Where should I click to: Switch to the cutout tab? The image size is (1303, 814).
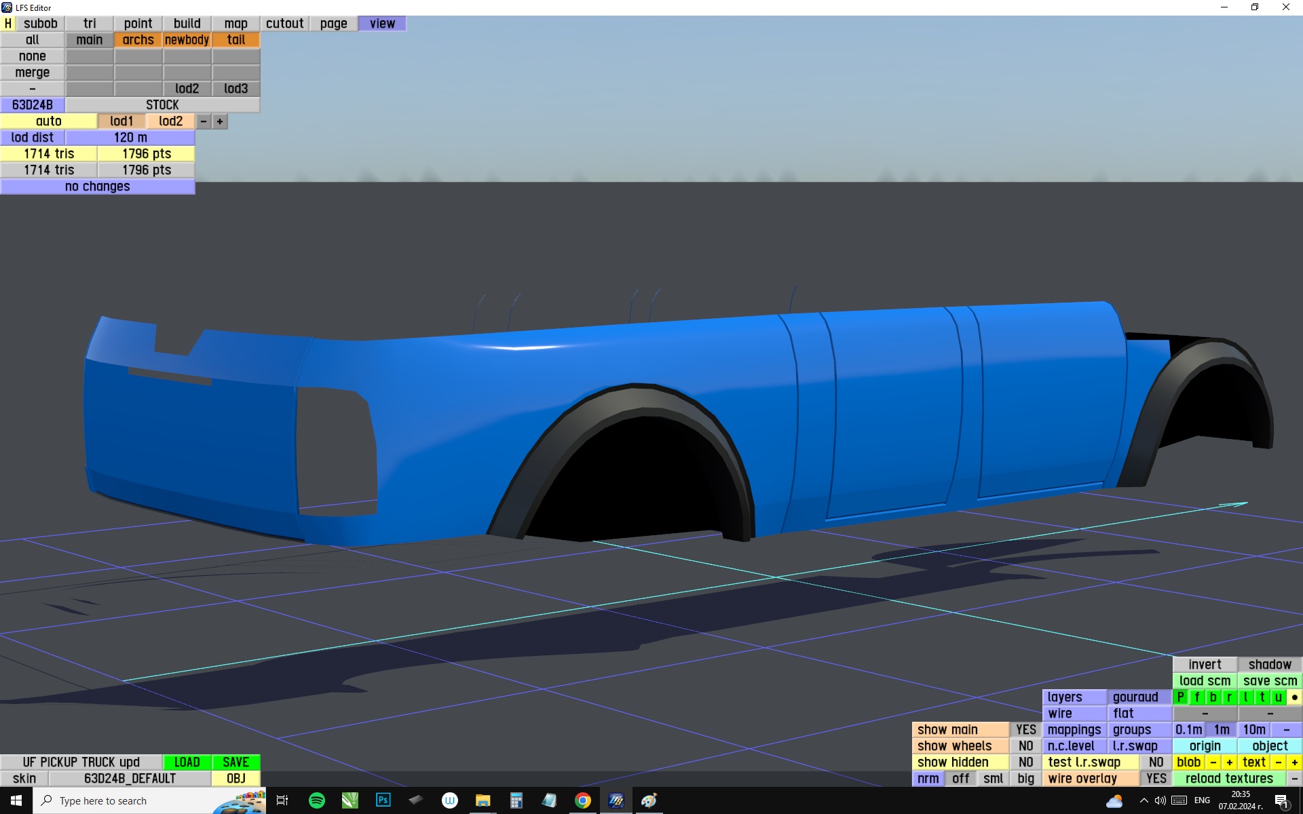[284, 24]
